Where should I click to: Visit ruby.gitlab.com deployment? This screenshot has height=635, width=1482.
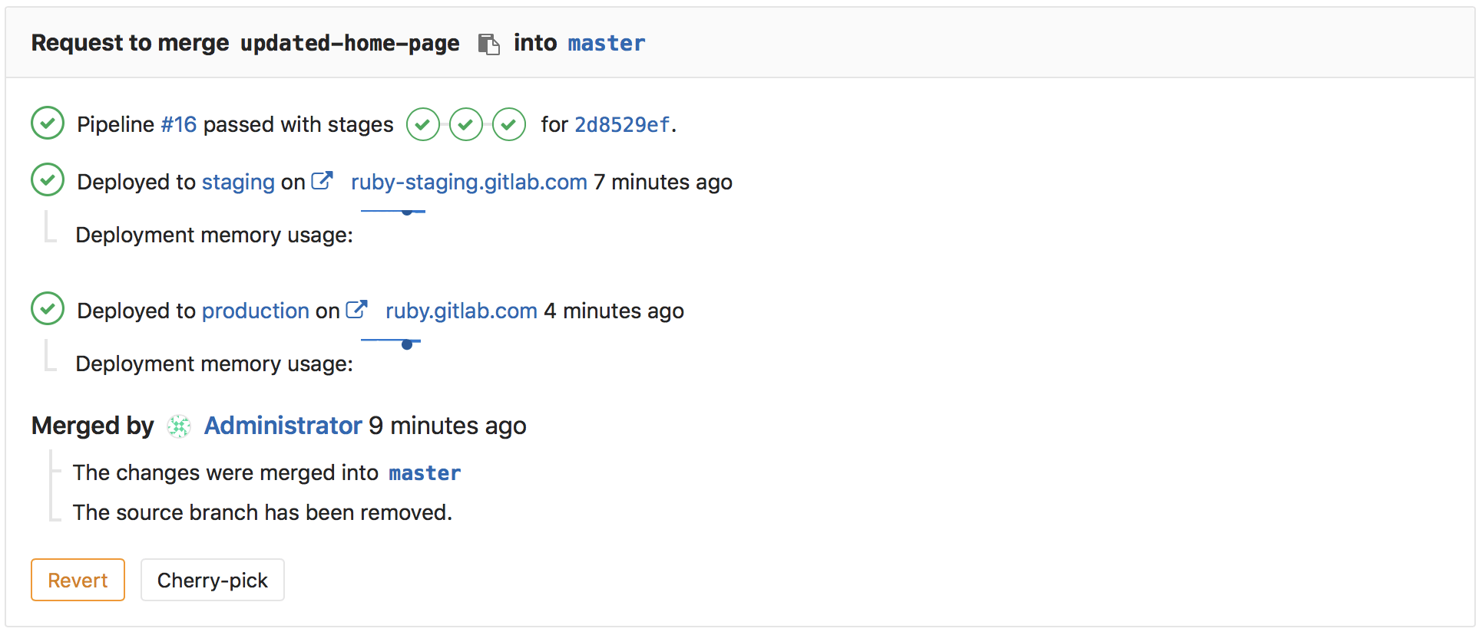tap(460, 311)
